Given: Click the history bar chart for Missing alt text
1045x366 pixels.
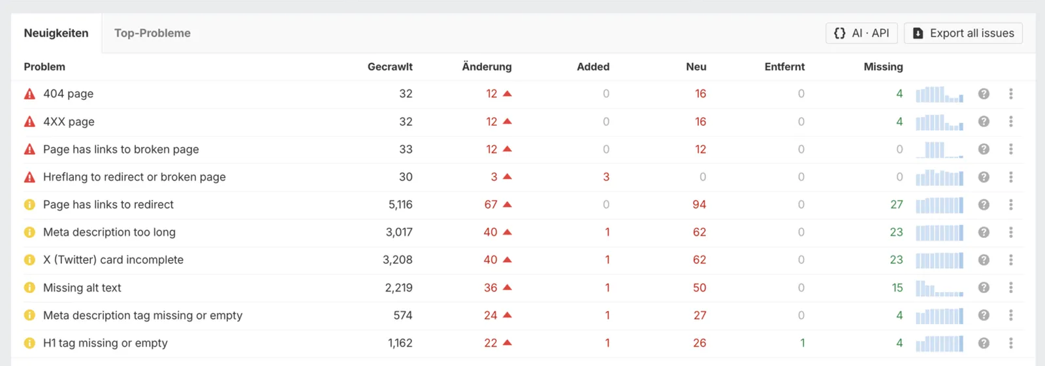Looking at the screenshot, I should (939, 288).
